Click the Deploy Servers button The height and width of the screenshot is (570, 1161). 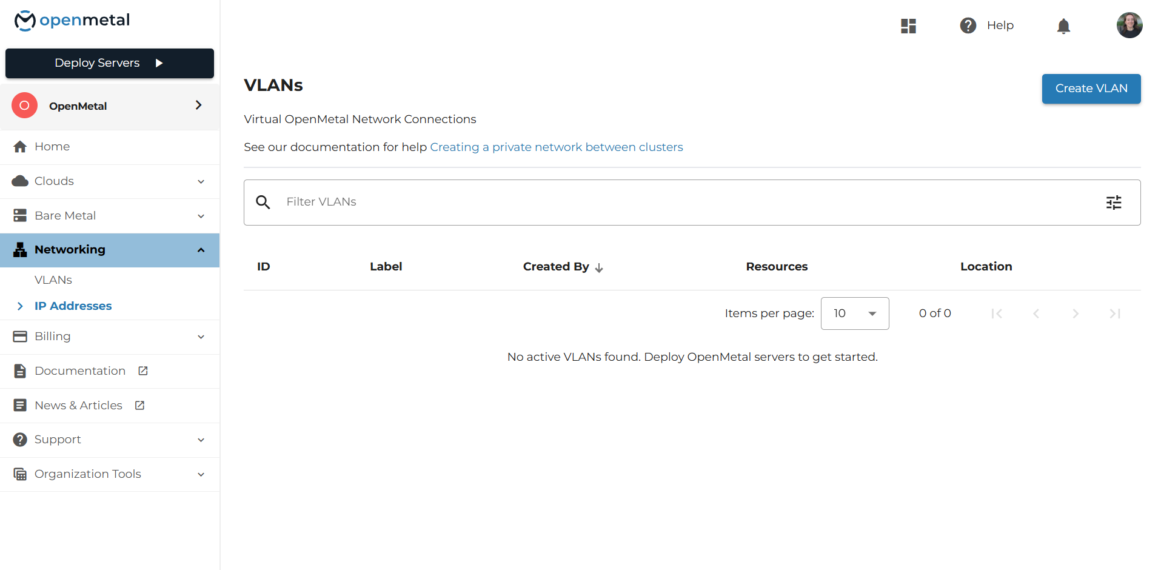point(110,63)
